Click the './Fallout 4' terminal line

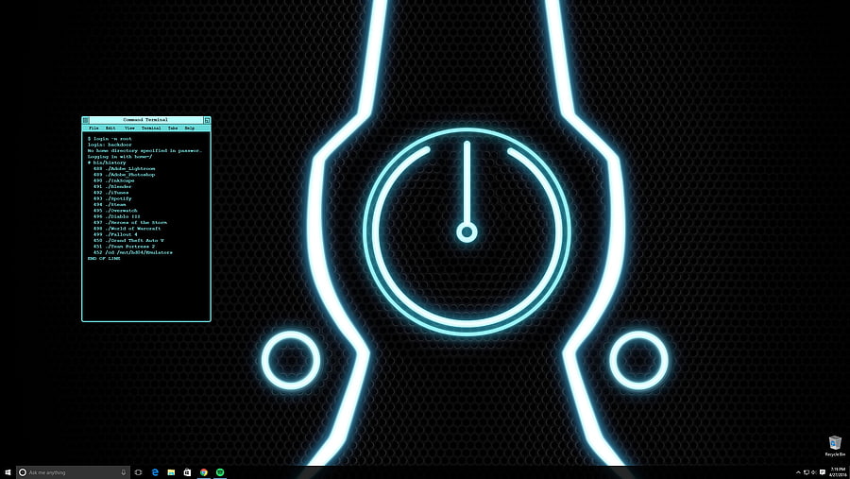coord(115,234)
